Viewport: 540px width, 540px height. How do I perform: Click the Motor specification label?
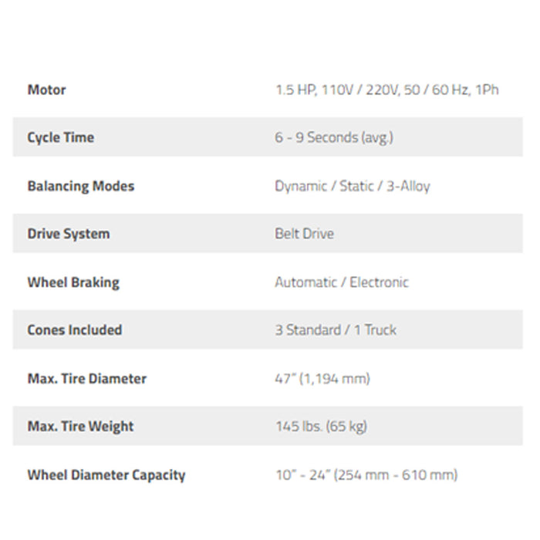pyautogui.click(x=46, y=89)
